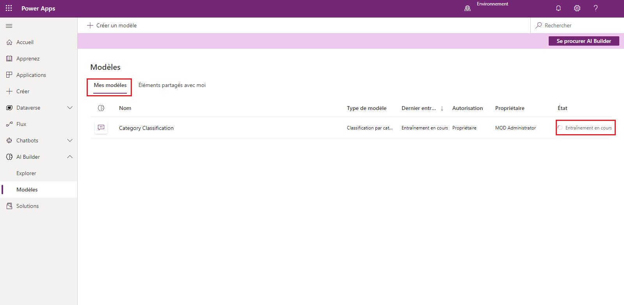Expand the Chatbots chevron
Viewport: 624px width, 305px height.
pos(70,140)
